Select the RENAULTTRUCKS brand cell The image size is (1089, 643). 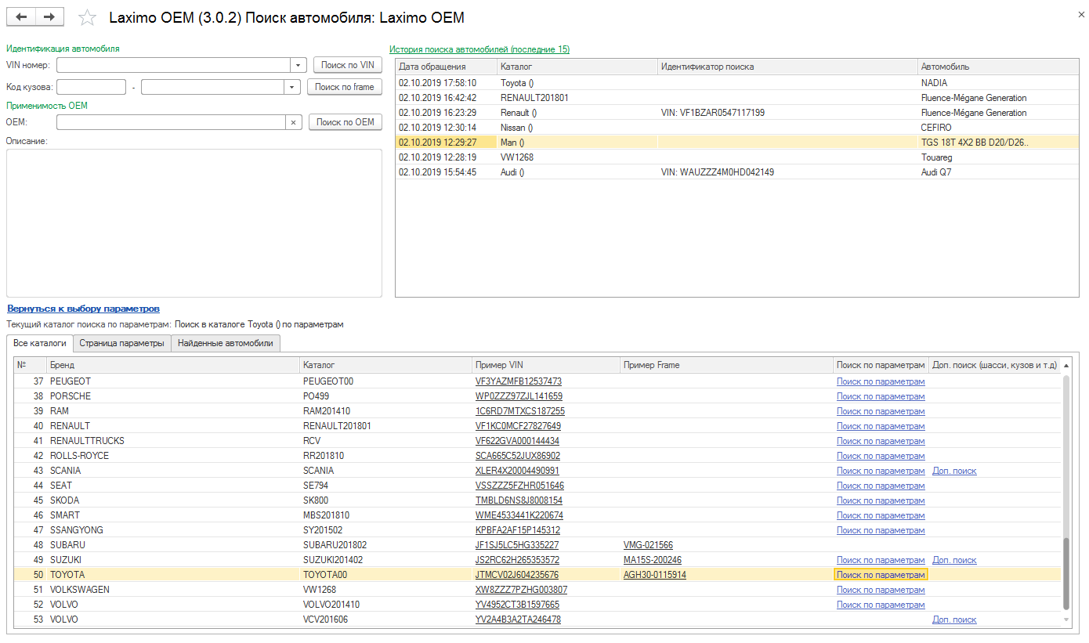tap(173, 441)
